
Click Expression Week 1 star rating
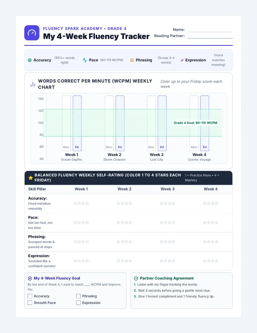click(x=81, y=261)
